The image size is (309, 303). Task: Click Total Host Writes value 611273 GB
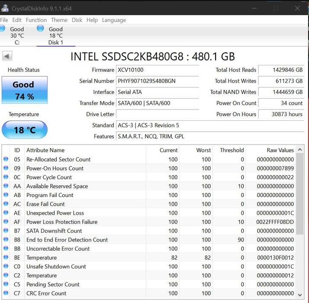click(281, 81)
